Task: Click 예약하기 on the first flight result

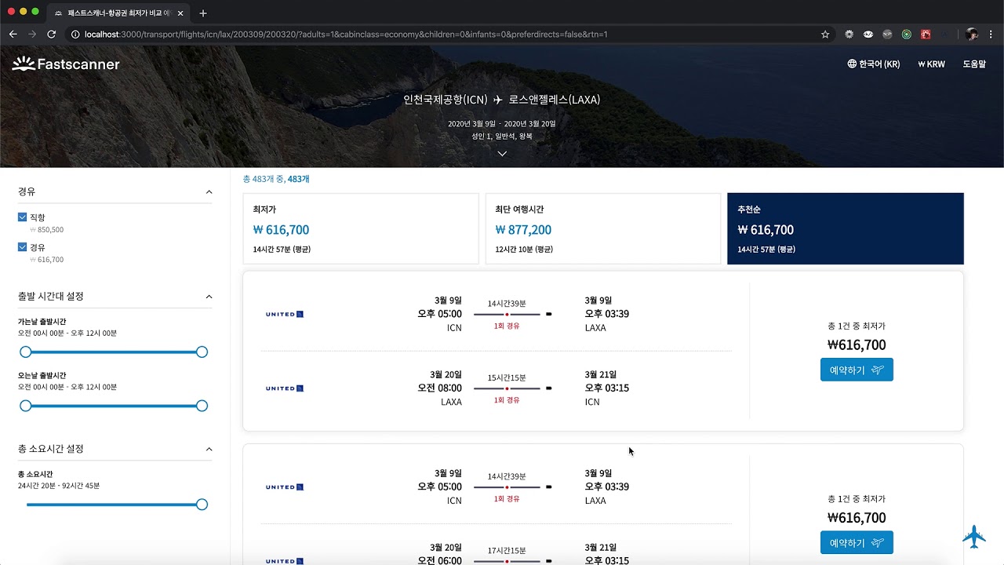Action: pos(857,370)
